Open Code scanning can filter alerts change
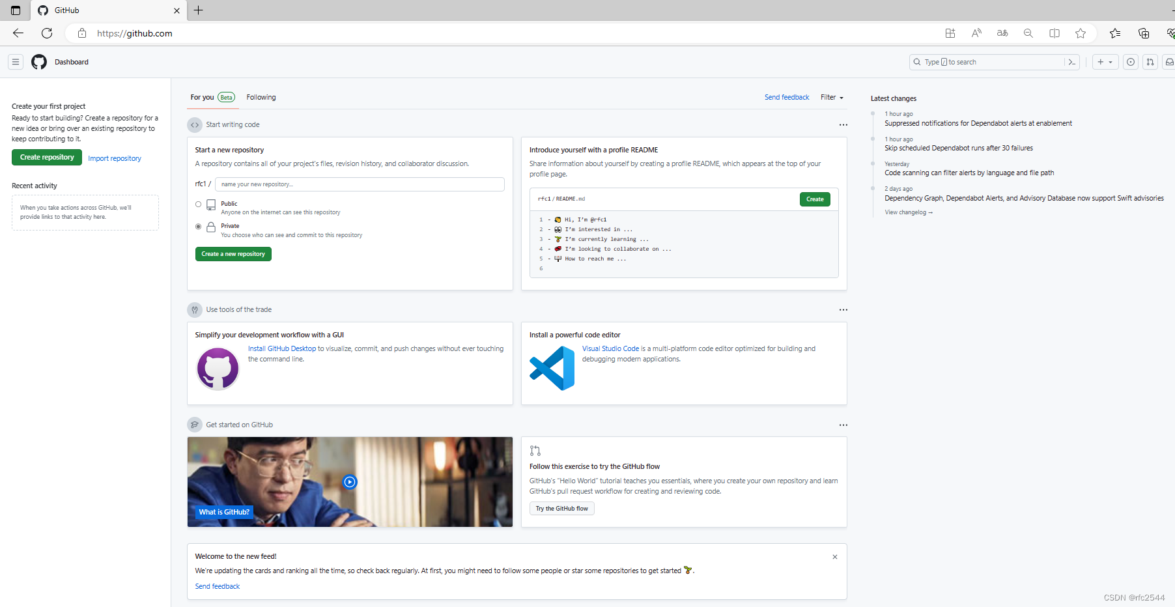Viewport: 1175px width, 607px height. 969,173
